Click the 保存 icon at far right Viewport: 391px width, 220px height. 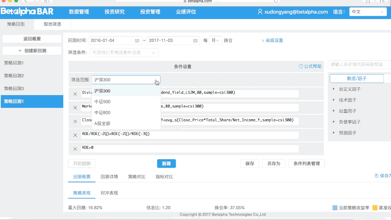[x=377, y=176]
